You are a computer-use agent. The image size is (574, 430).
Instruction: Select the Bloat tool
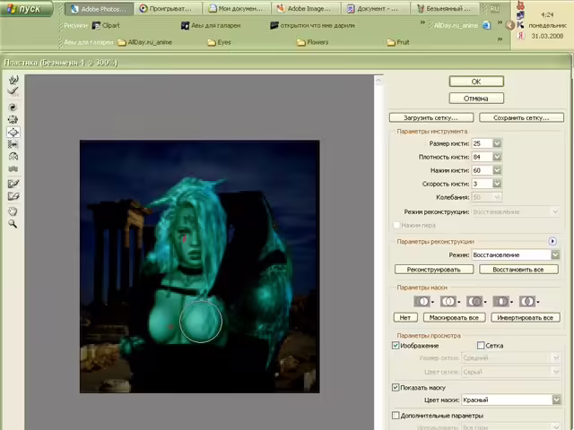pos(13,132)
